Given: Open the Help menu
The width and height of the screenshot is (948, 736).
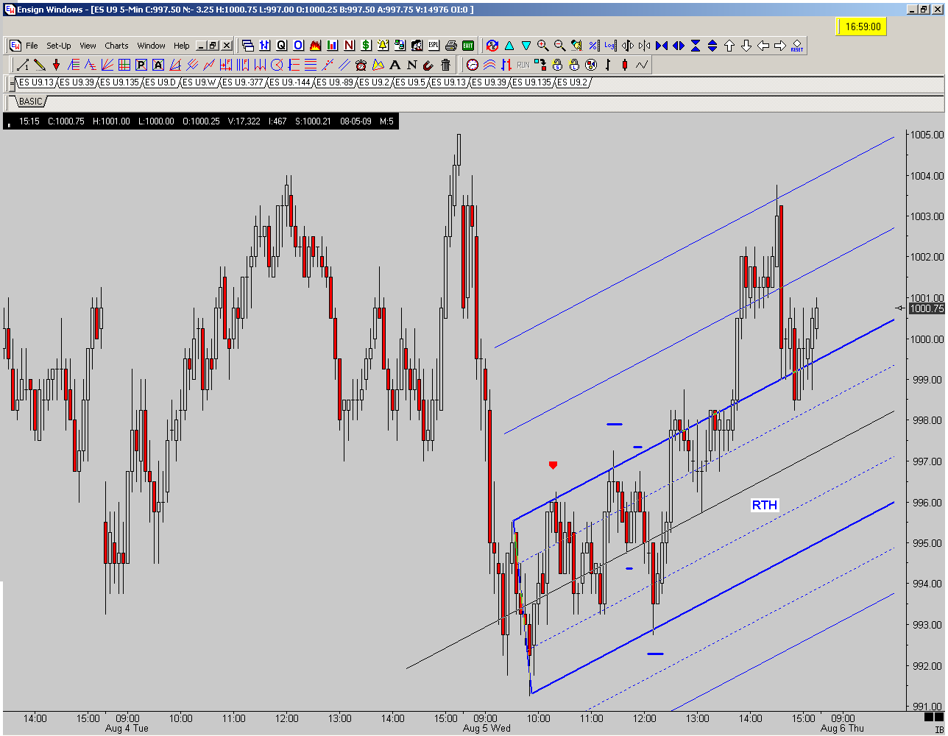Looking at the screenshot, I should click(181, 46).
